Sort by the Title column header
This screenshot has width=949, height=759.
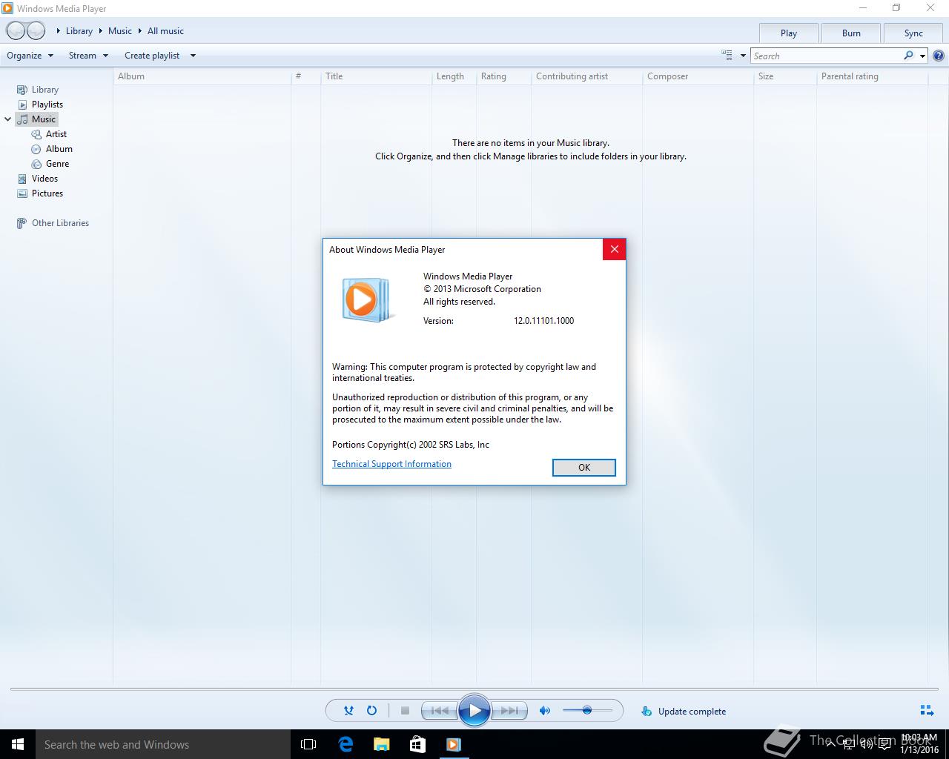(x=376, y=76)
